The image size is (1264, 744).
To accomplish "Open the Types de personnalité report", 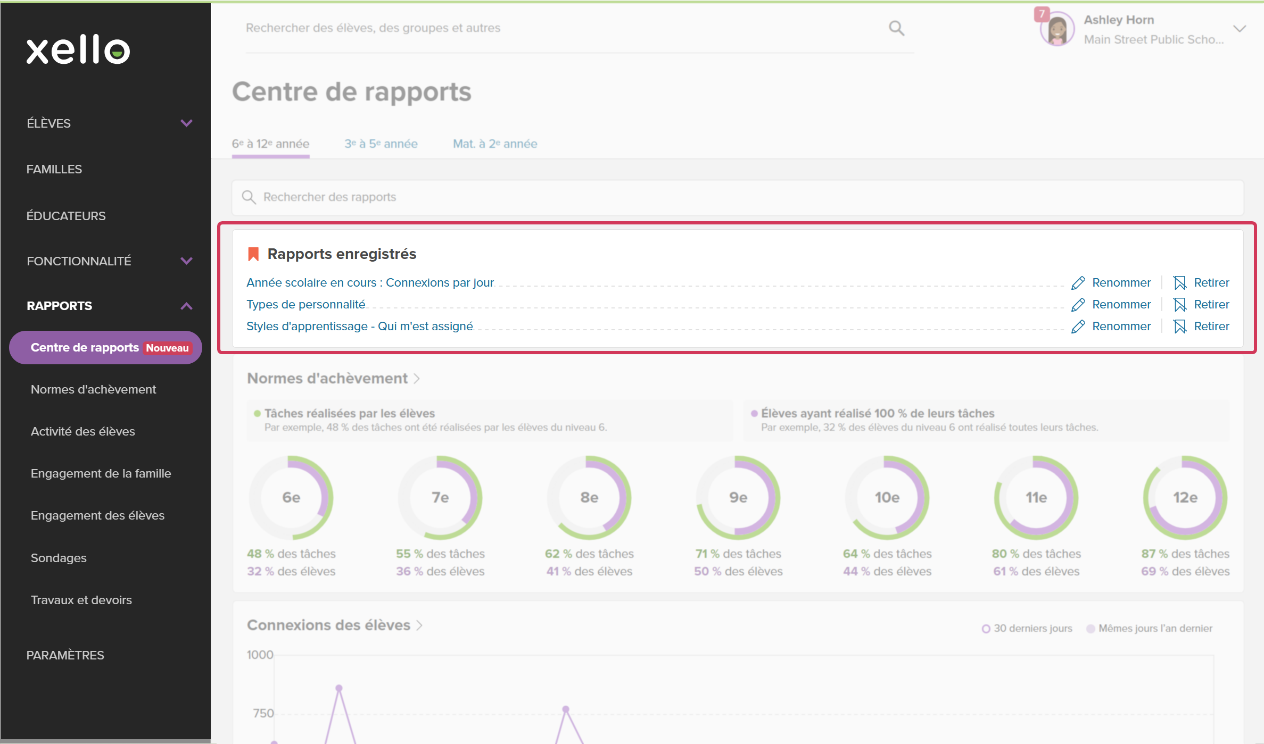I will tap(306, 305).
